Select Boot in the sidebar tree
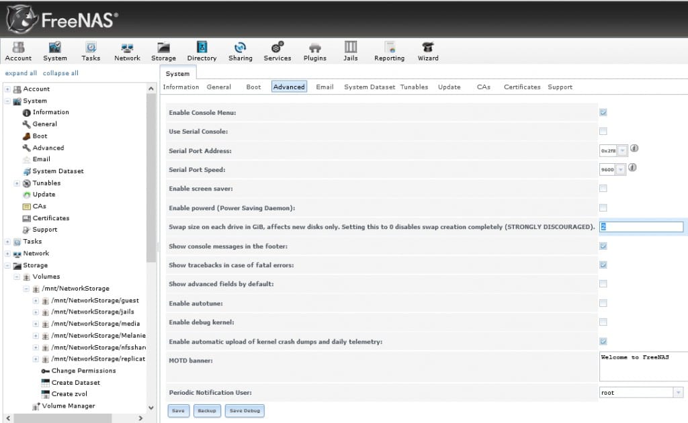This screenshot has width=688, height=423. point(35,136)
